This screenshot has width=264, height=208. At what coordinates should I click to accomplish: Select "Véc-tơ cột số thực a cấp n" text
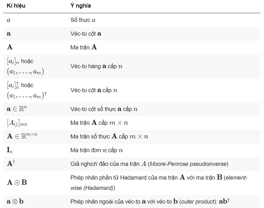pyautogui.click(x=104, y=109)
